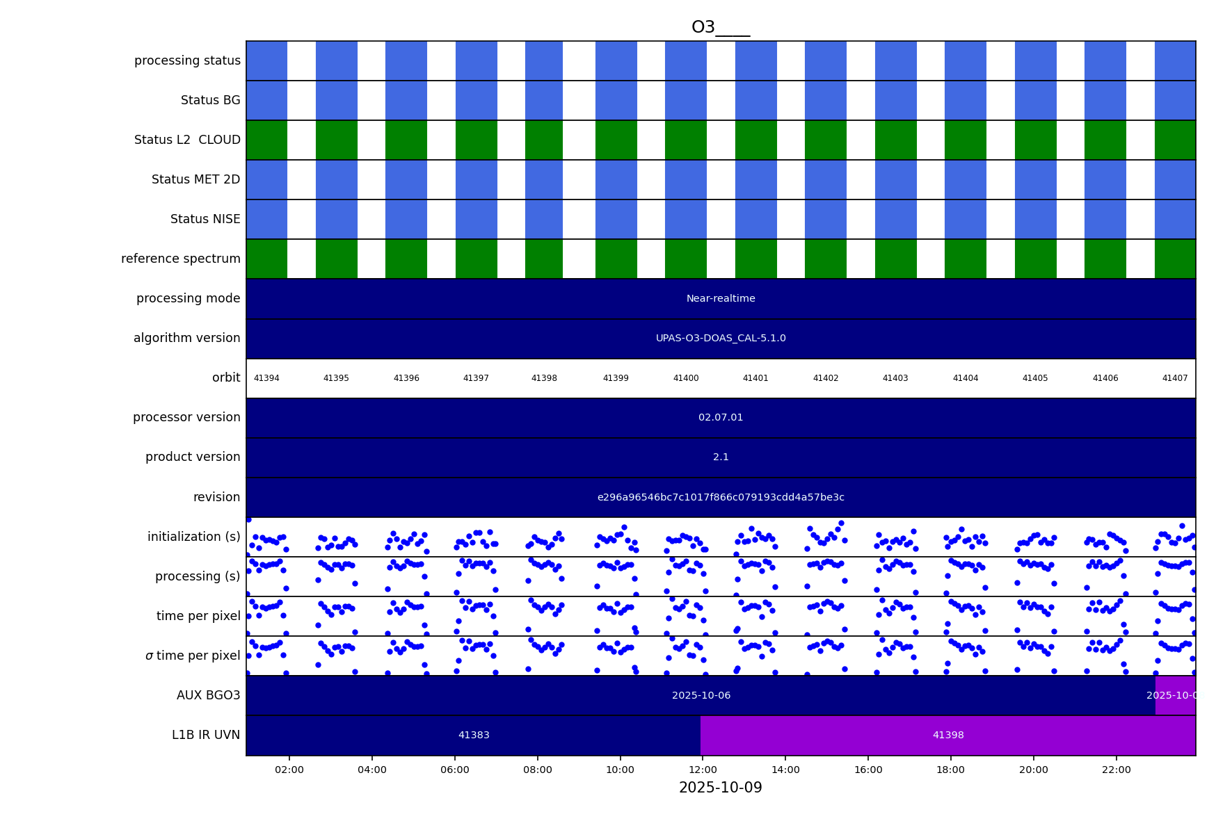Click the 'reference spectrum' row label
The height and width of the screenshot is (821, 1232).
tap(180, 259)
